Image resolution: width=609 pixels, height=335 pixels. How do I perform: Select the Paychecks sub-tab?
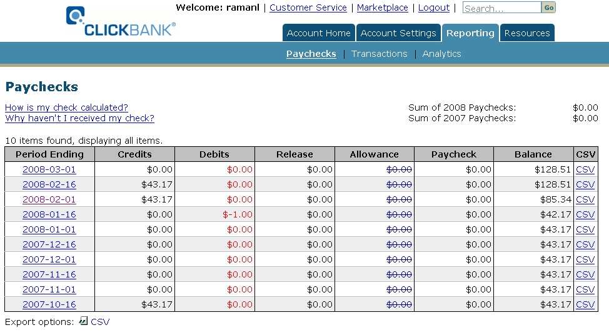click(x=311, y=54)
